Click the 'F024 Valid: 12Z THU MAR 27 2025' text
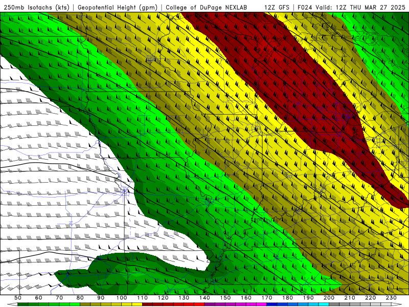Image resolution: width=409 pixels, height=307 pixels. pos(351,7)
